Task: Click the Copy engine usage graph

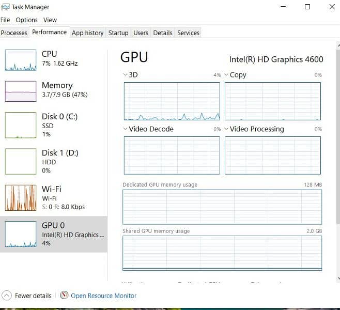Action: [x=273, y=101]
